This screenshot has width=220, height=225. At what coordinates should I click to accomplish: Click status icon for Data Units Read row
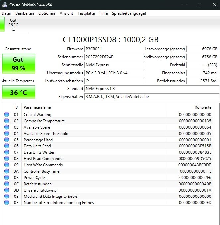click(x=7, y=146)
